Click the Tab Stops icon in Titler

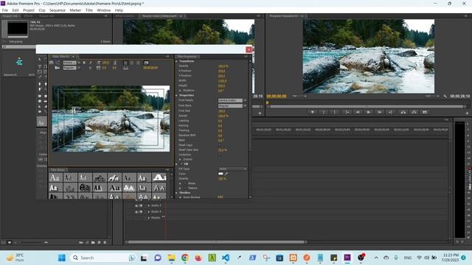pyautogui.click(x=126, y=68)
